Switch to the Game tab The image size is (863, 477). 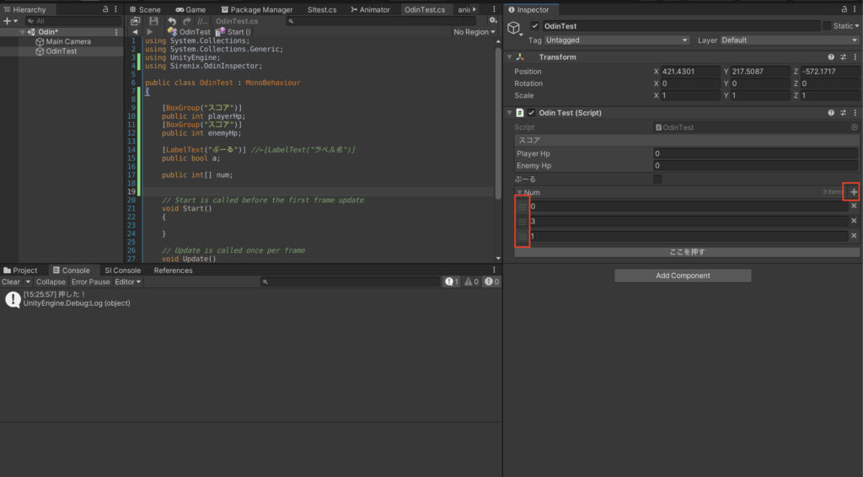190,9
